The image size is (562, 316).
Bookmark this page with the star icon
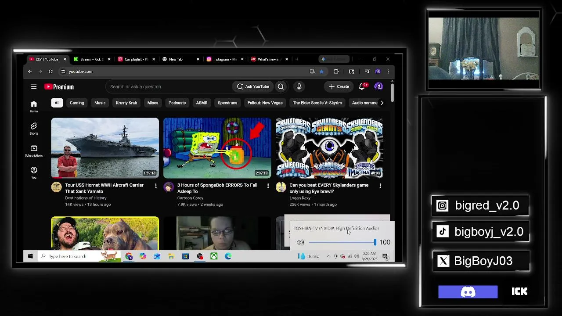click(x=321, y=72)
